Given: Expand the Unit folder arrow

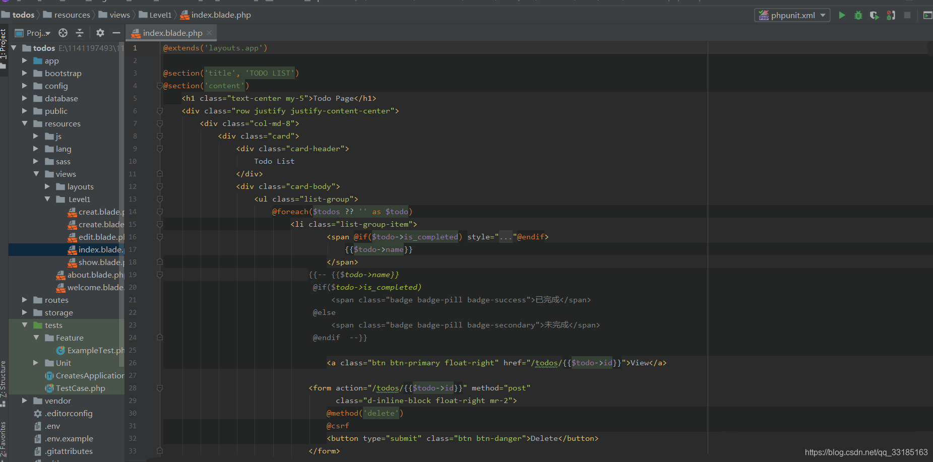Looking at the screenshot, I should pyautogui.click(x=36, y=363).
